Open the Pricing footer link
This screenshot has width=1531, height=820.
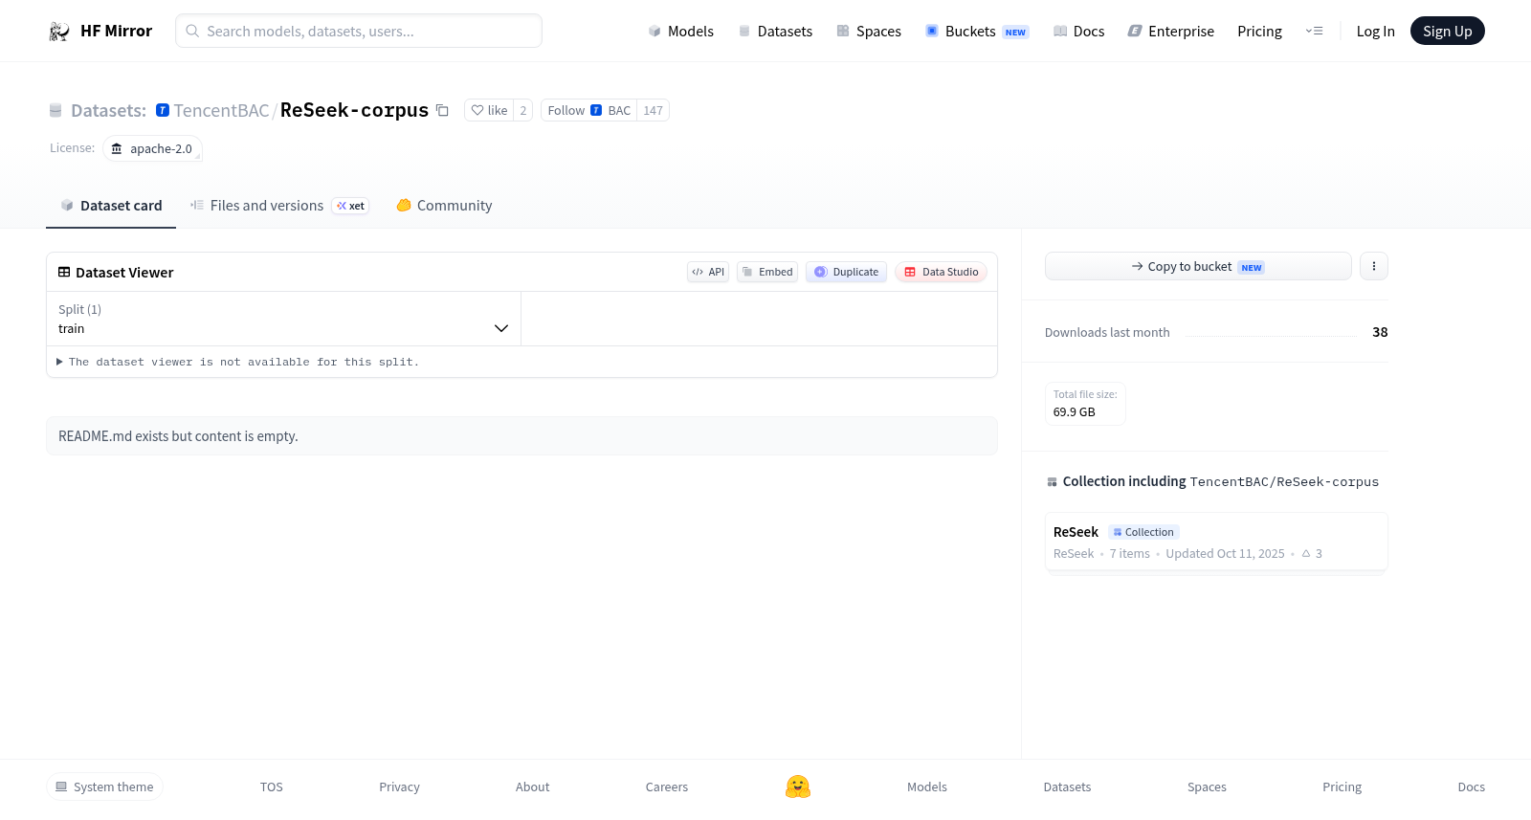[x=1342, y=787]
